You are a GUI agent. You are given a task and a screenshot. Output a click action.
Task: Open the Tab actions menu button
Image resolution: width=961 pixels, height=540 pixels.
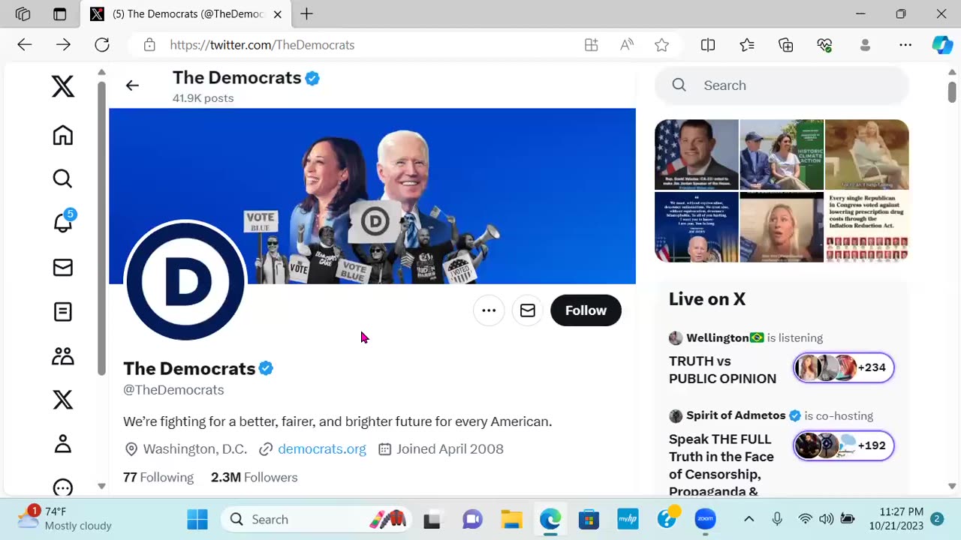coord(60,14)
